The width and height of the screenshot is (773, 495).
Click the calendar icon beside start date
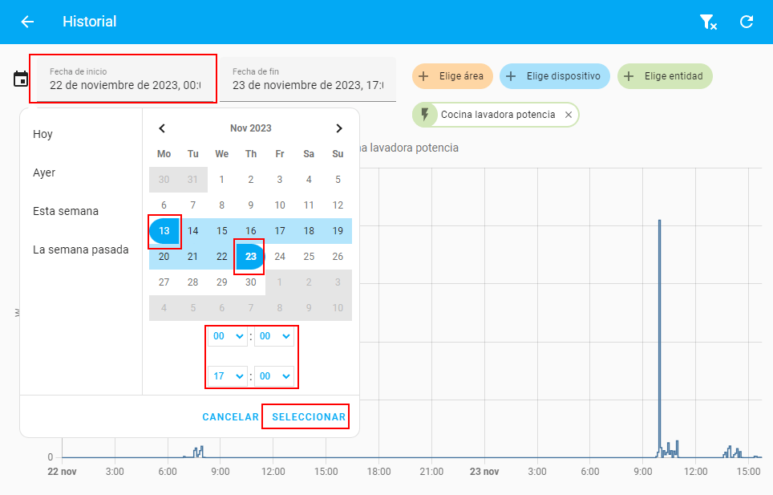pyautogui.click(x=21, y=79)
